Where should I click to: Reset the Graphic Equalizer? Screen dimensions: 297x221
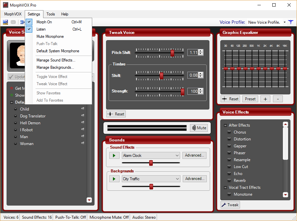230,99
